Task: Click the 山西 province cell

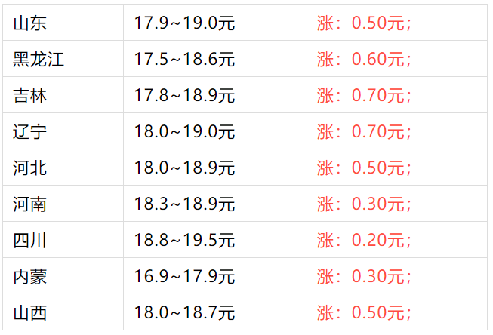Action: (x=30, y=312)
